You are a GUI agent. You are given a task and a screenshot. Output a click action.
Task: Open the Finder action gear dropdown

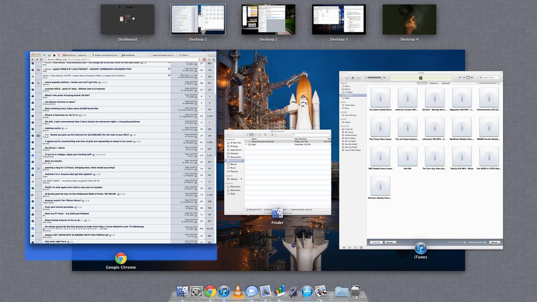coord(266,135)
